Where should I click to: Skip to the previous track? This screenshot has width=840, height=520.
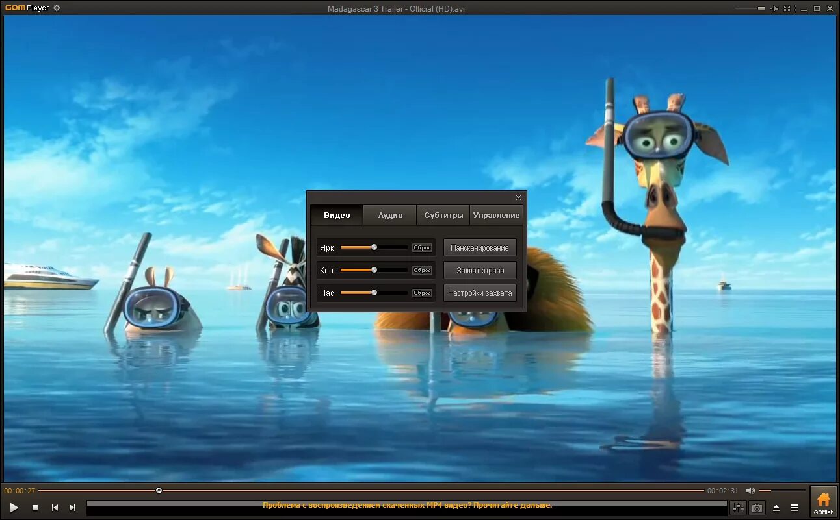[55, 508]
